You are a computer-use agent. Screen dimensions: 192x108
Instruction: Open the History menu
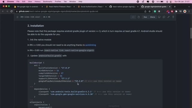pyautogui.click(x=37, y=1)
